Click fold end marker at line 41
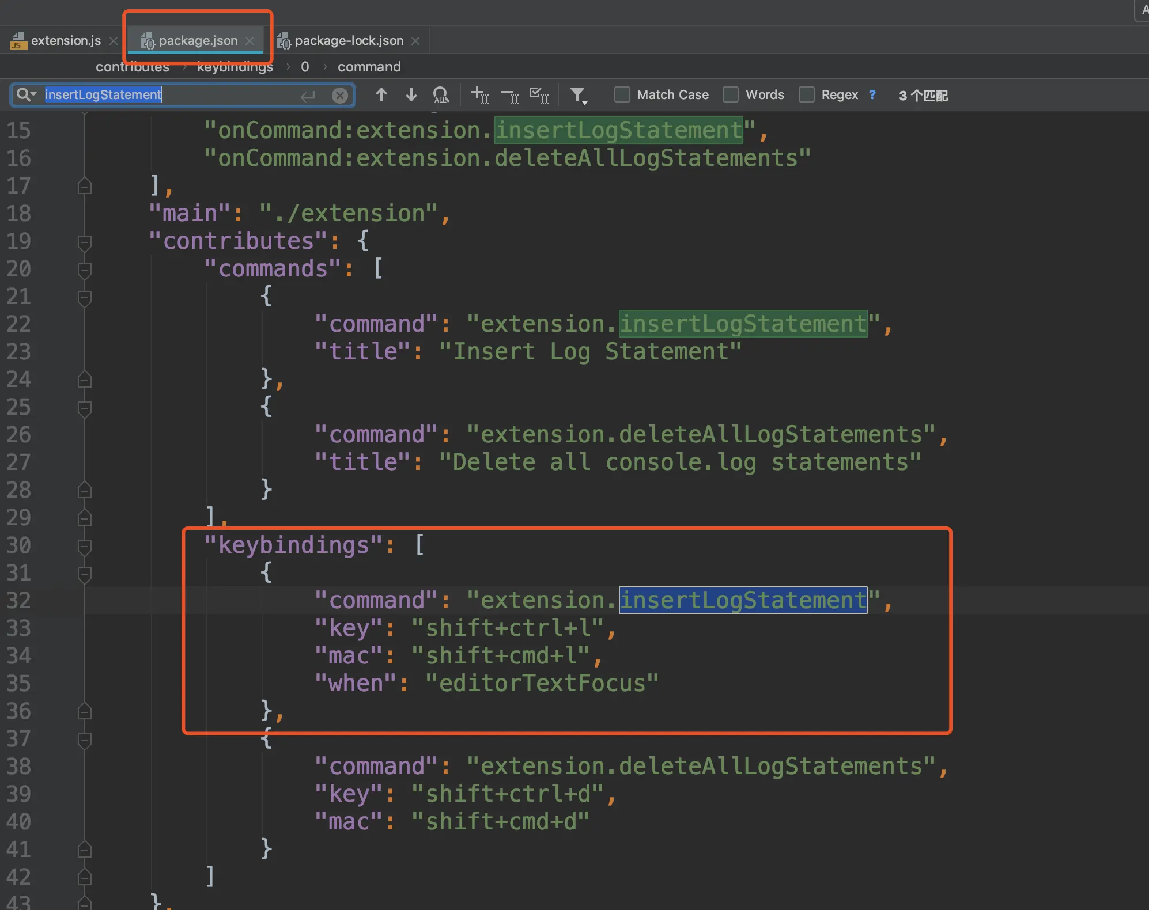Viewport: 1149px width, 910px height. 85,850
